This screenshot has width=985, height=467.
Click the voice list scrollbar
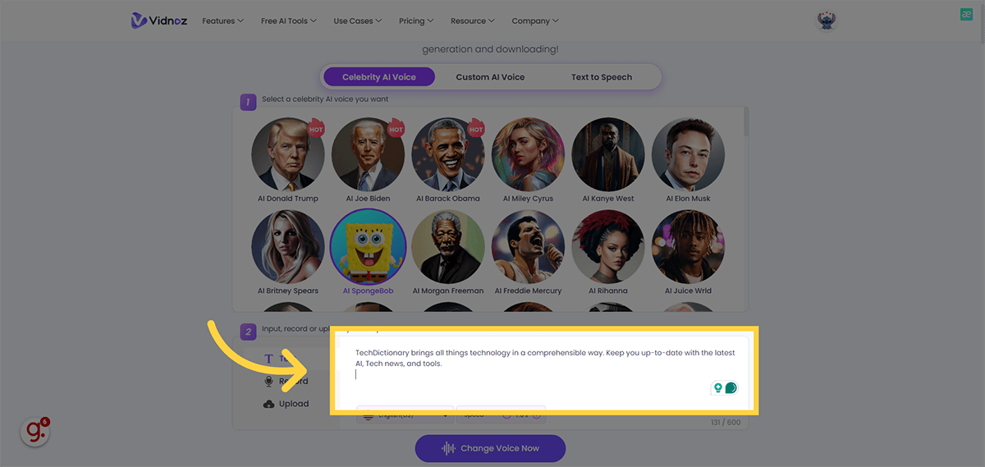[x=745, y=123]
